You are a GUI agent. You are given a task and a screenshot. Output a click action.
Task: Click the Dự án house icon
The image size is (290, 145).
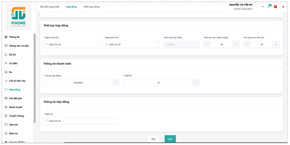click(6, 54)
